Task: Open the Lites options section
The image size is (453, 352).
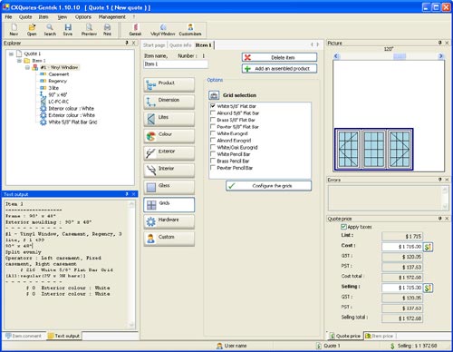Action: (x=169, y=119)
